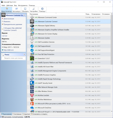This screenshot has width=113, height=118.
Task: Click Изменить link in sidebar
Action: click(7, 22)
